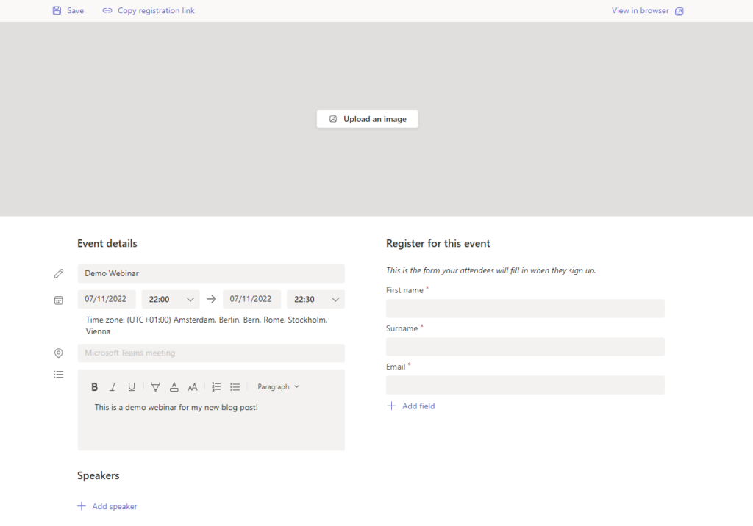Click the Demo Webinar title field
Viewport: 753px width, 526px height.
[211, 273]
